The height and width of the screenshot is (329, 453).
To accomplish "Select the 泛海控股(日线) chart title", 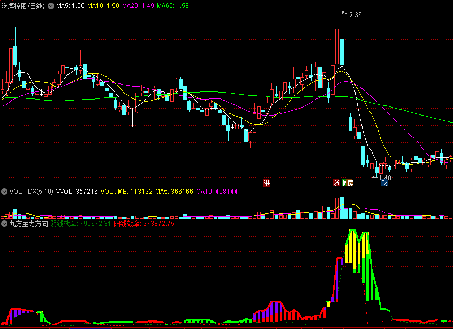I will [23, 6].
